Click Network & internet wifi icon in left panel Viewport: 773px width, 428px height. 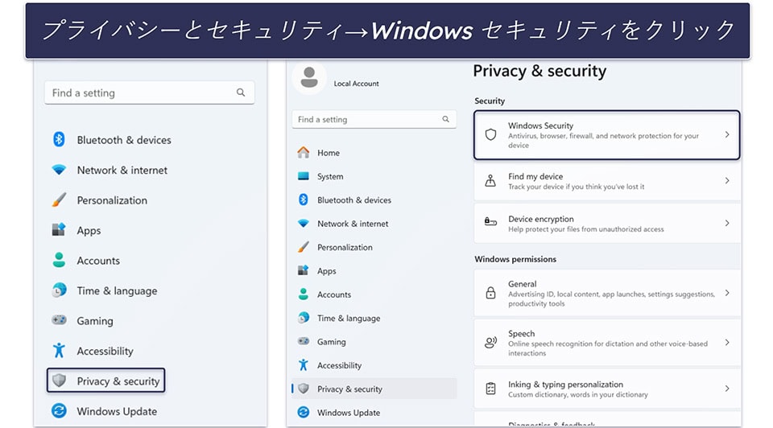[59, 170]
